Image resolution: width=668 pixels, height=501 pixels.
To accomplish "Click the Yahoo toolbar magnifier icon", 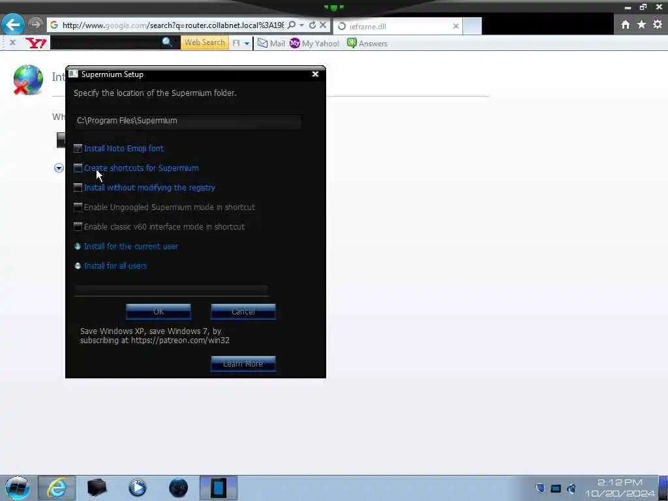I will (x=167, y=42).
